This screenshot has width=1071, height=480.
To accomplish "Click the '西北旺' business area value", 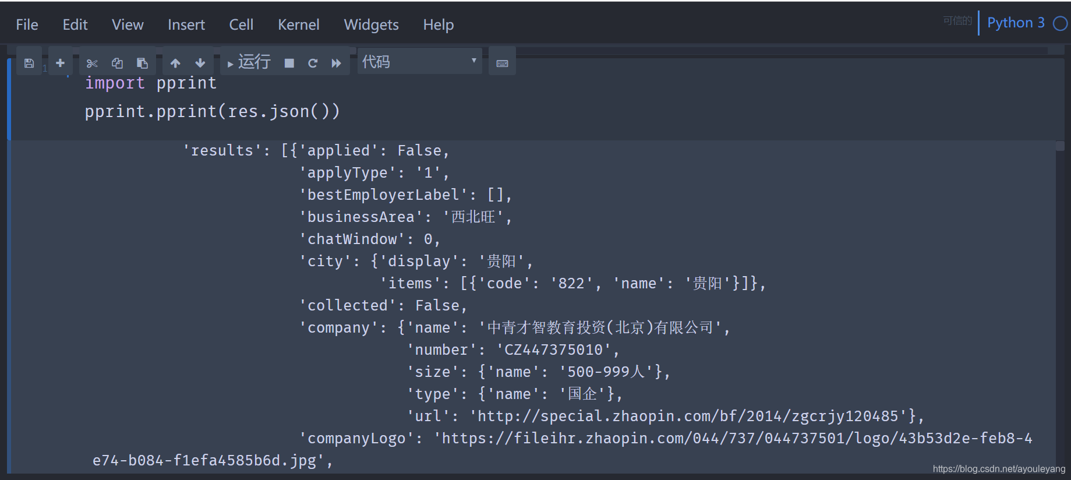I will (x=473, y=217).
